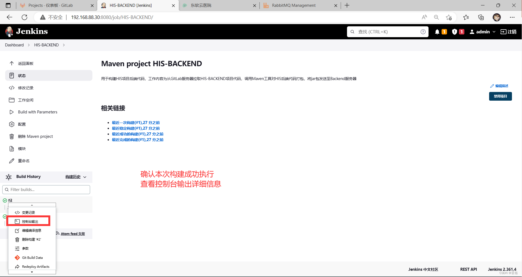
Task: Open browser collections icon
Action: pyautogui.click(x=481, y=17)
